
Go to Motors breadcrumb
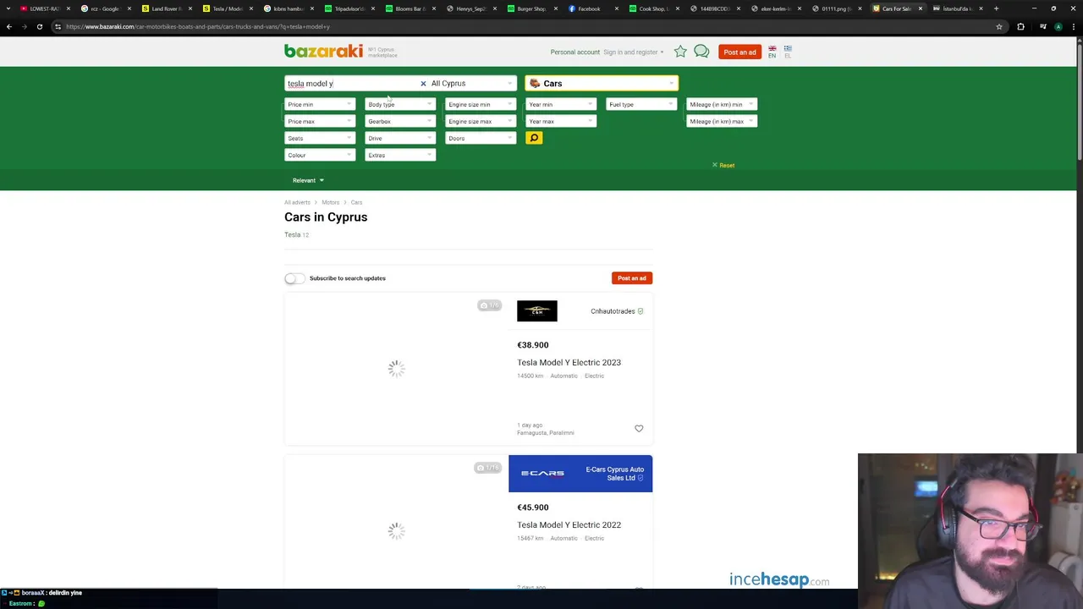(x=330, y=202)
